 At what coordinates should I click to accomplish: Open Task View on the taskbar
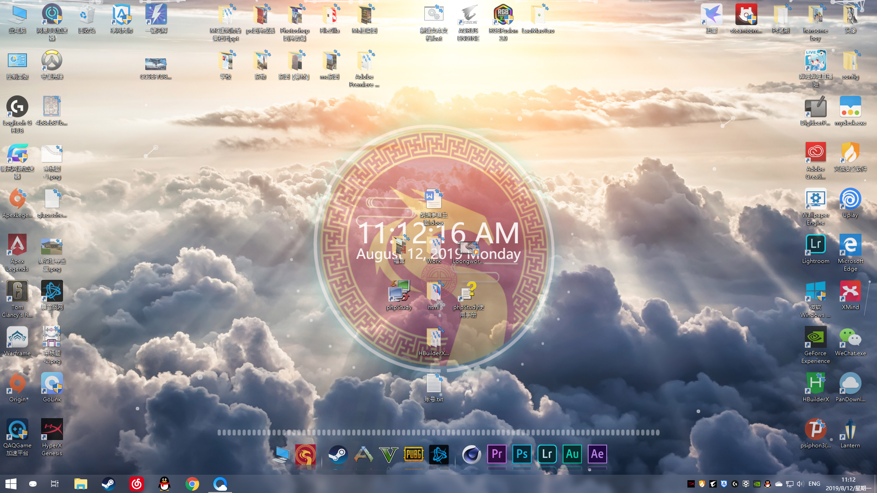pyautogui.click(x=55, y=484)
